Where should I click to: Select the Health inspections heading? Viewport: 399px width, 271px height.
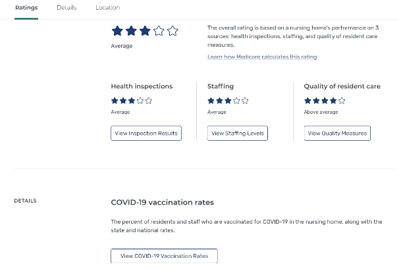pyautogui.click(x=142, y=86)
